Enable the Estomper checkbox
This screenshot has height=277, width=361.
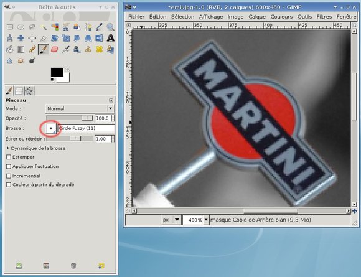pos(9,157)
